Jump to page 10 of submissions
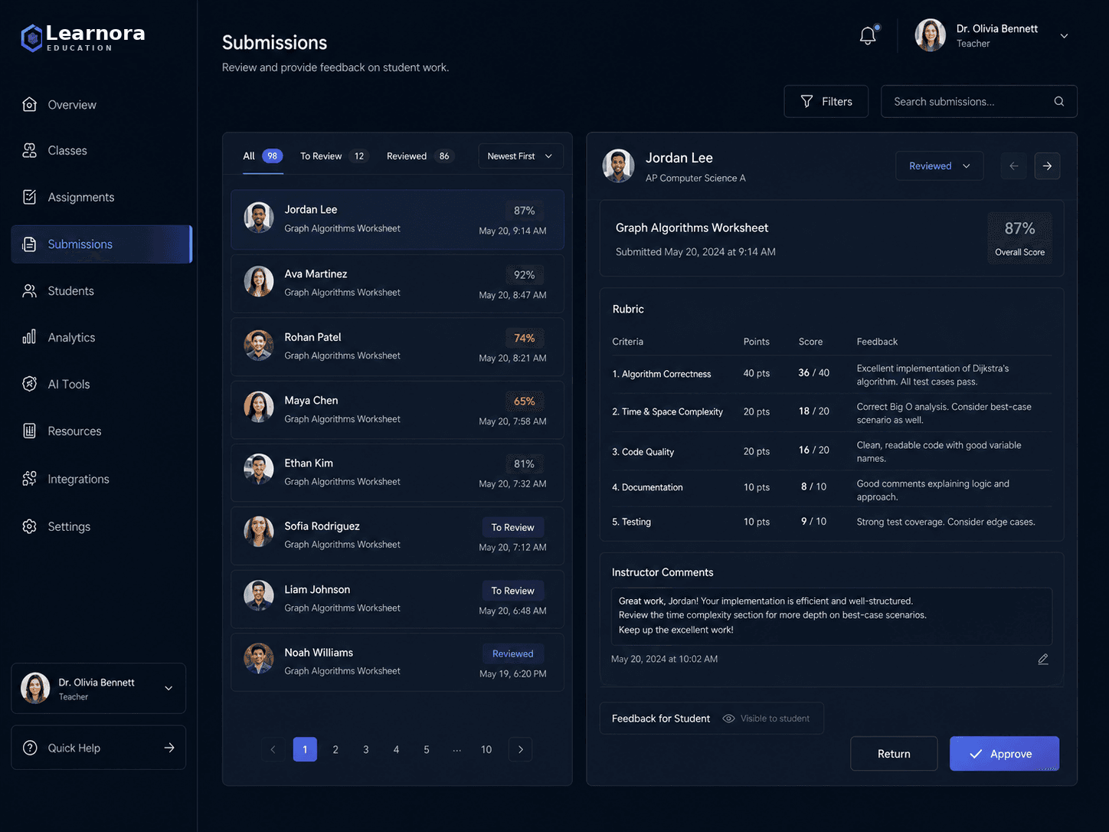Screen dimensions: 1109x832 pyautogui.click(x=486, y=749)
